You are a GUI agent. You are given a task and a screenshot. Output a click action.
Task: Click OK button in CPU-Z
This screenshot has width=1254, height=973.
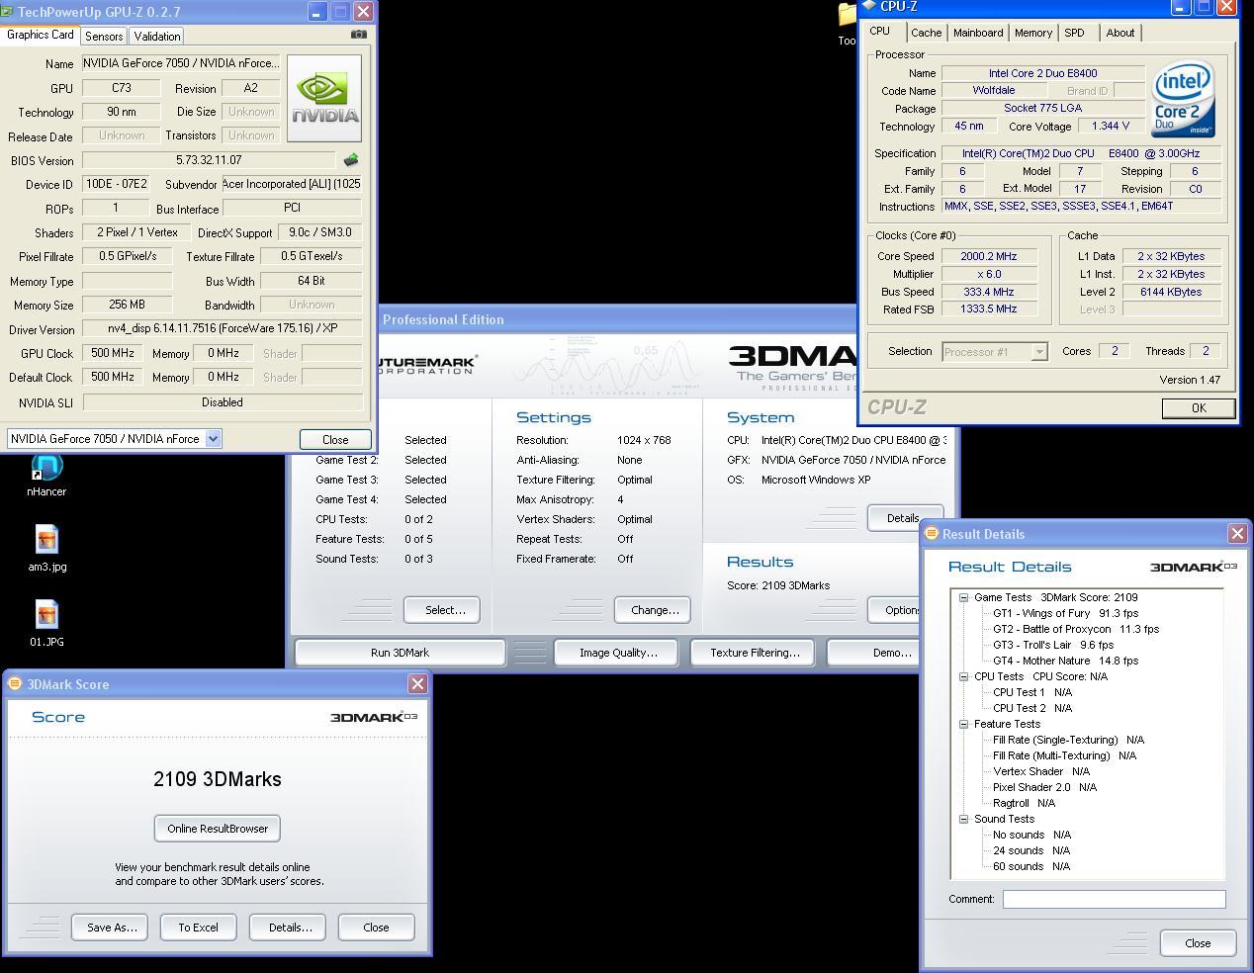click(1199, 407)
